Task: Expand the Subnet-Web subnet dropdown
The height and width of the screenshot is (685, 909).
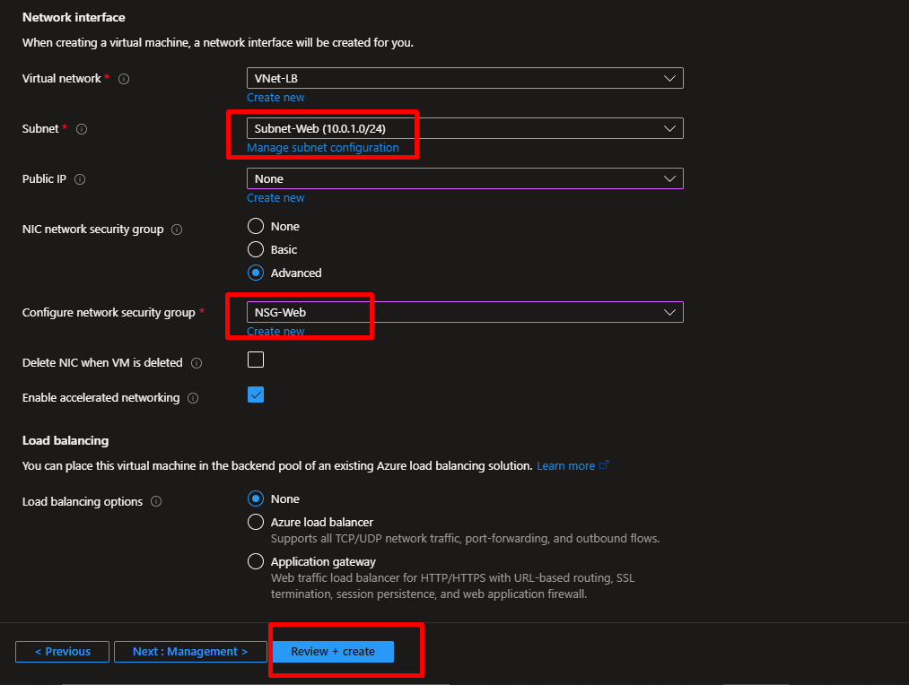Action: coord(465,128)
